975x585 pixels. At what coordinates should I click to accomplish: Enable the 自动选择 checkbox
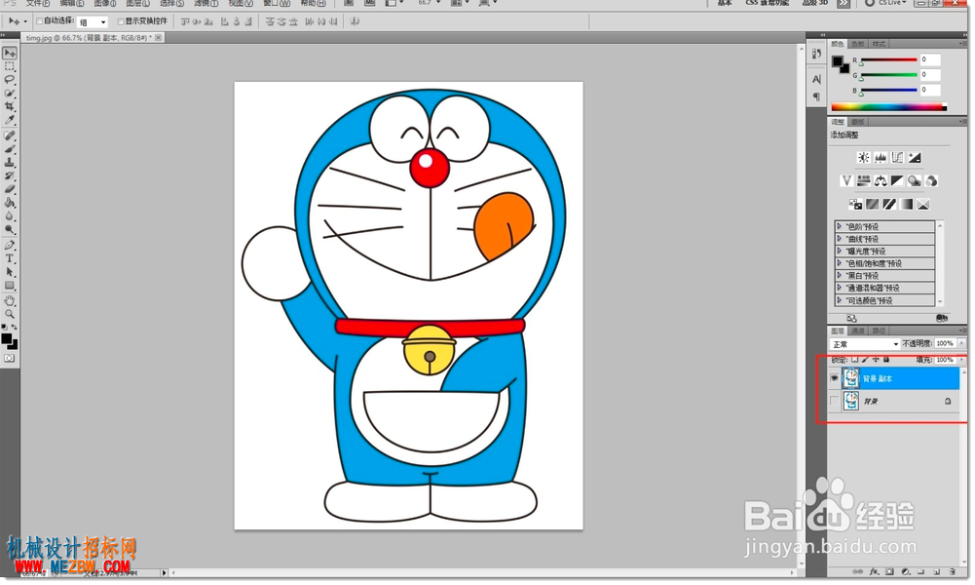click(39, 21)
